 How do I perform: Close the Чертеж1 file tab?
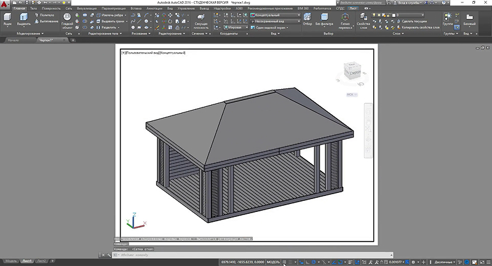pos(64,40)
